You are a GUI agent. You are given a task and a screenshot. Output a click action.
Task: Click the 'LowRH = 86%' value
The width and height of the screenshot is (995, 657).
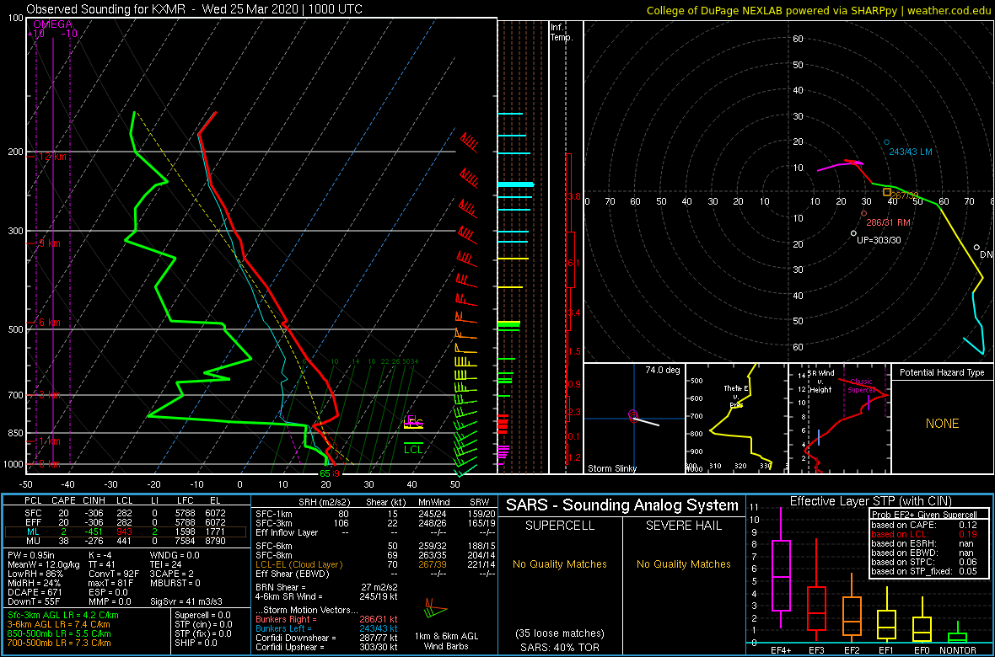[x=33, y=574]
